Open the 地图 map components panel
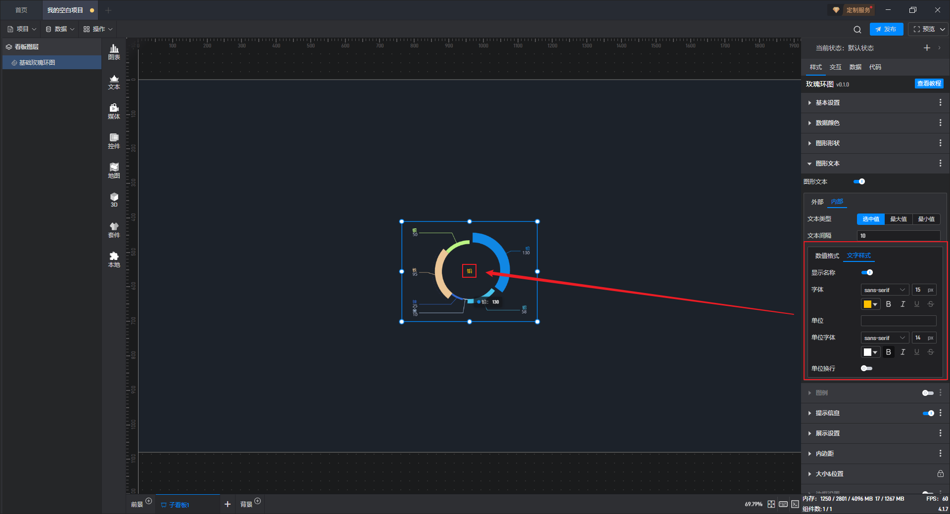The image size is (950, 514). pyautogui.click(x=114, y=171)
